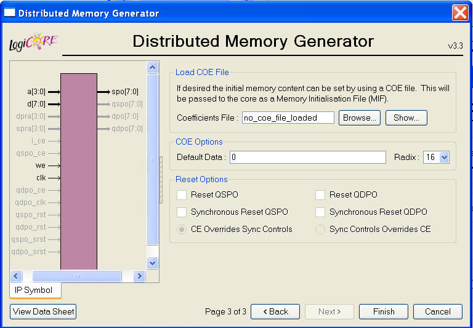473x328 pixels.
Task: Click the Browse... button for coefficients file
Action: coord(360,118)
